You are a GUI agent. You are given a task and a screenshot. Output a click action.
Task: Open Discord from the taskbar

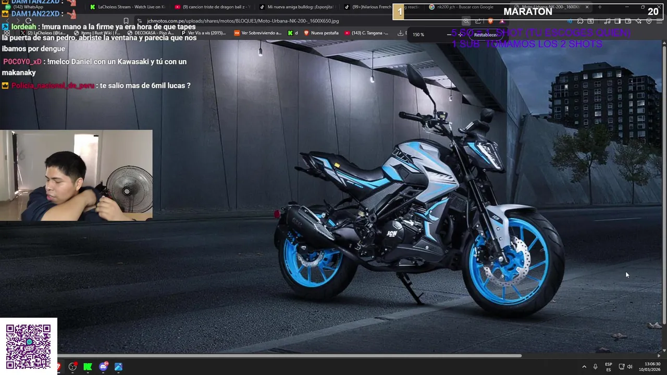tap(103, 367)
